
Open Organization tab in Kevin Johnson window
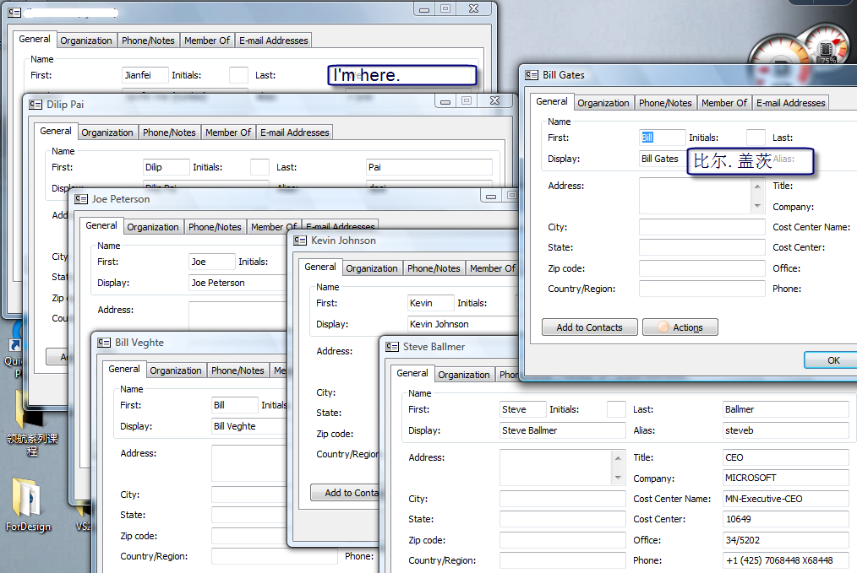371,268
